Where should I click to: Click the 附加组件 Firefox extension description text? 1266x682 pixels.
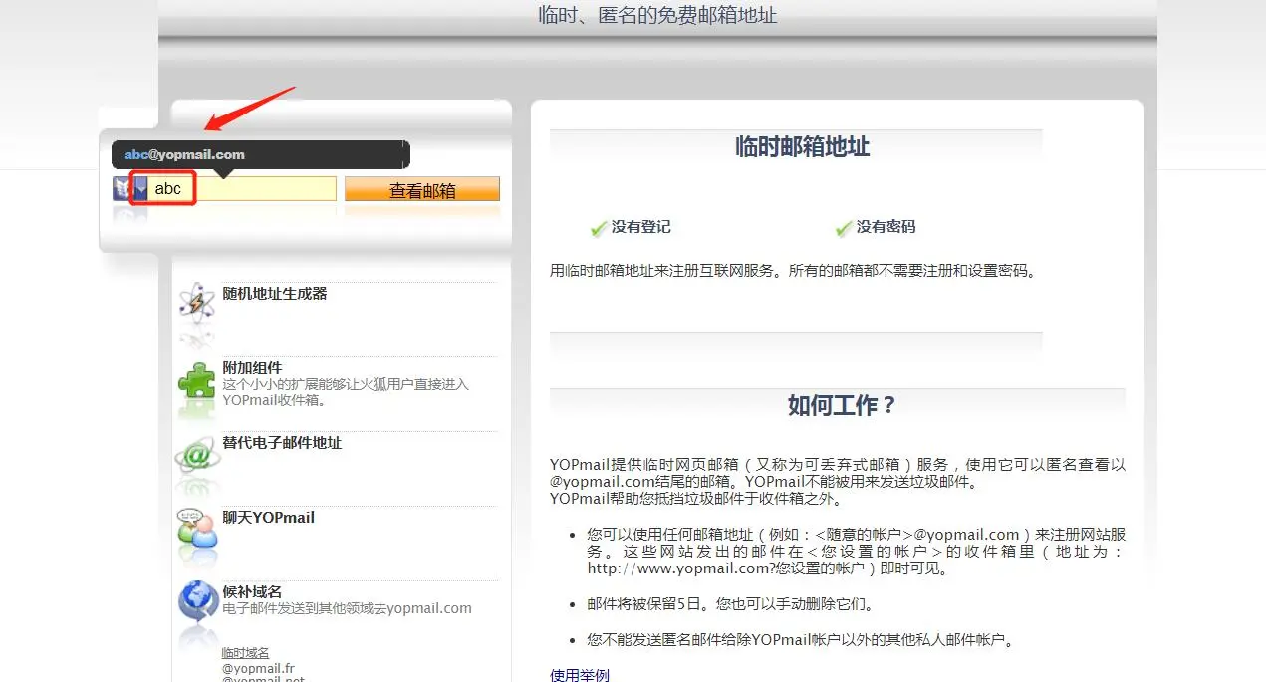coord(346,392)
